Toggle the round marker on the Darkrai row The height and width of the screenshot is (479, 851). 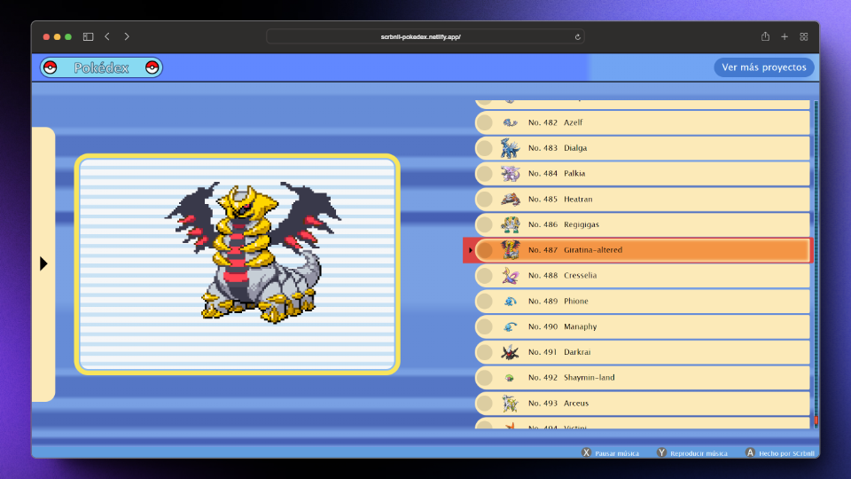pyautogui.click(x=485, y=352)
